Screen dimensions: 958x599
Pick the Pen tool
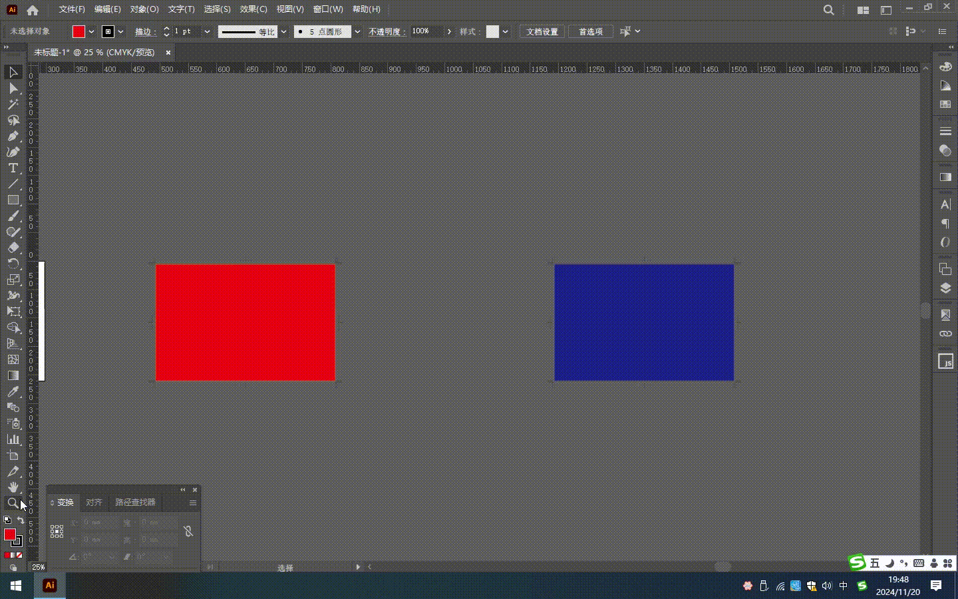click(x=13, y=136)
